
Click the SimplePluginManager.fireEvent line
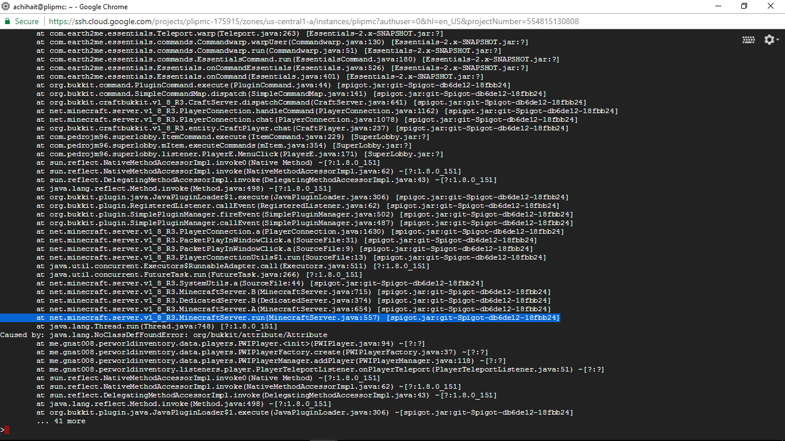(305, 214)
